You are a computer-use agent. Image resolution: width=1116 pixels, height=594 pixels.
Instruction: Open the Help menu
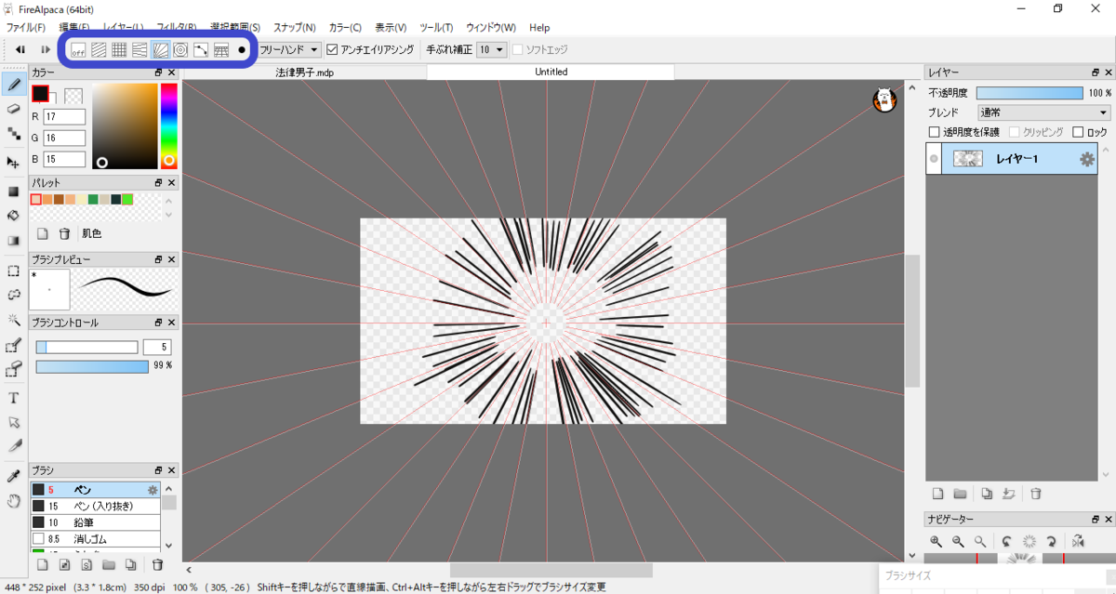point(539,28)
